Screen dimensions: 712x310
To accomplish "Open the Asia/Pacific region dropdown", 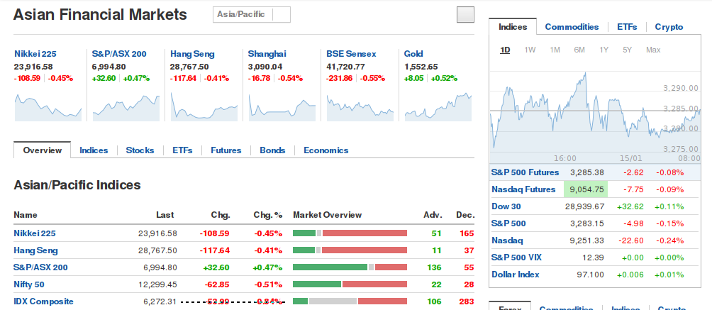I will pyautogui.click(x=252, y=15).
